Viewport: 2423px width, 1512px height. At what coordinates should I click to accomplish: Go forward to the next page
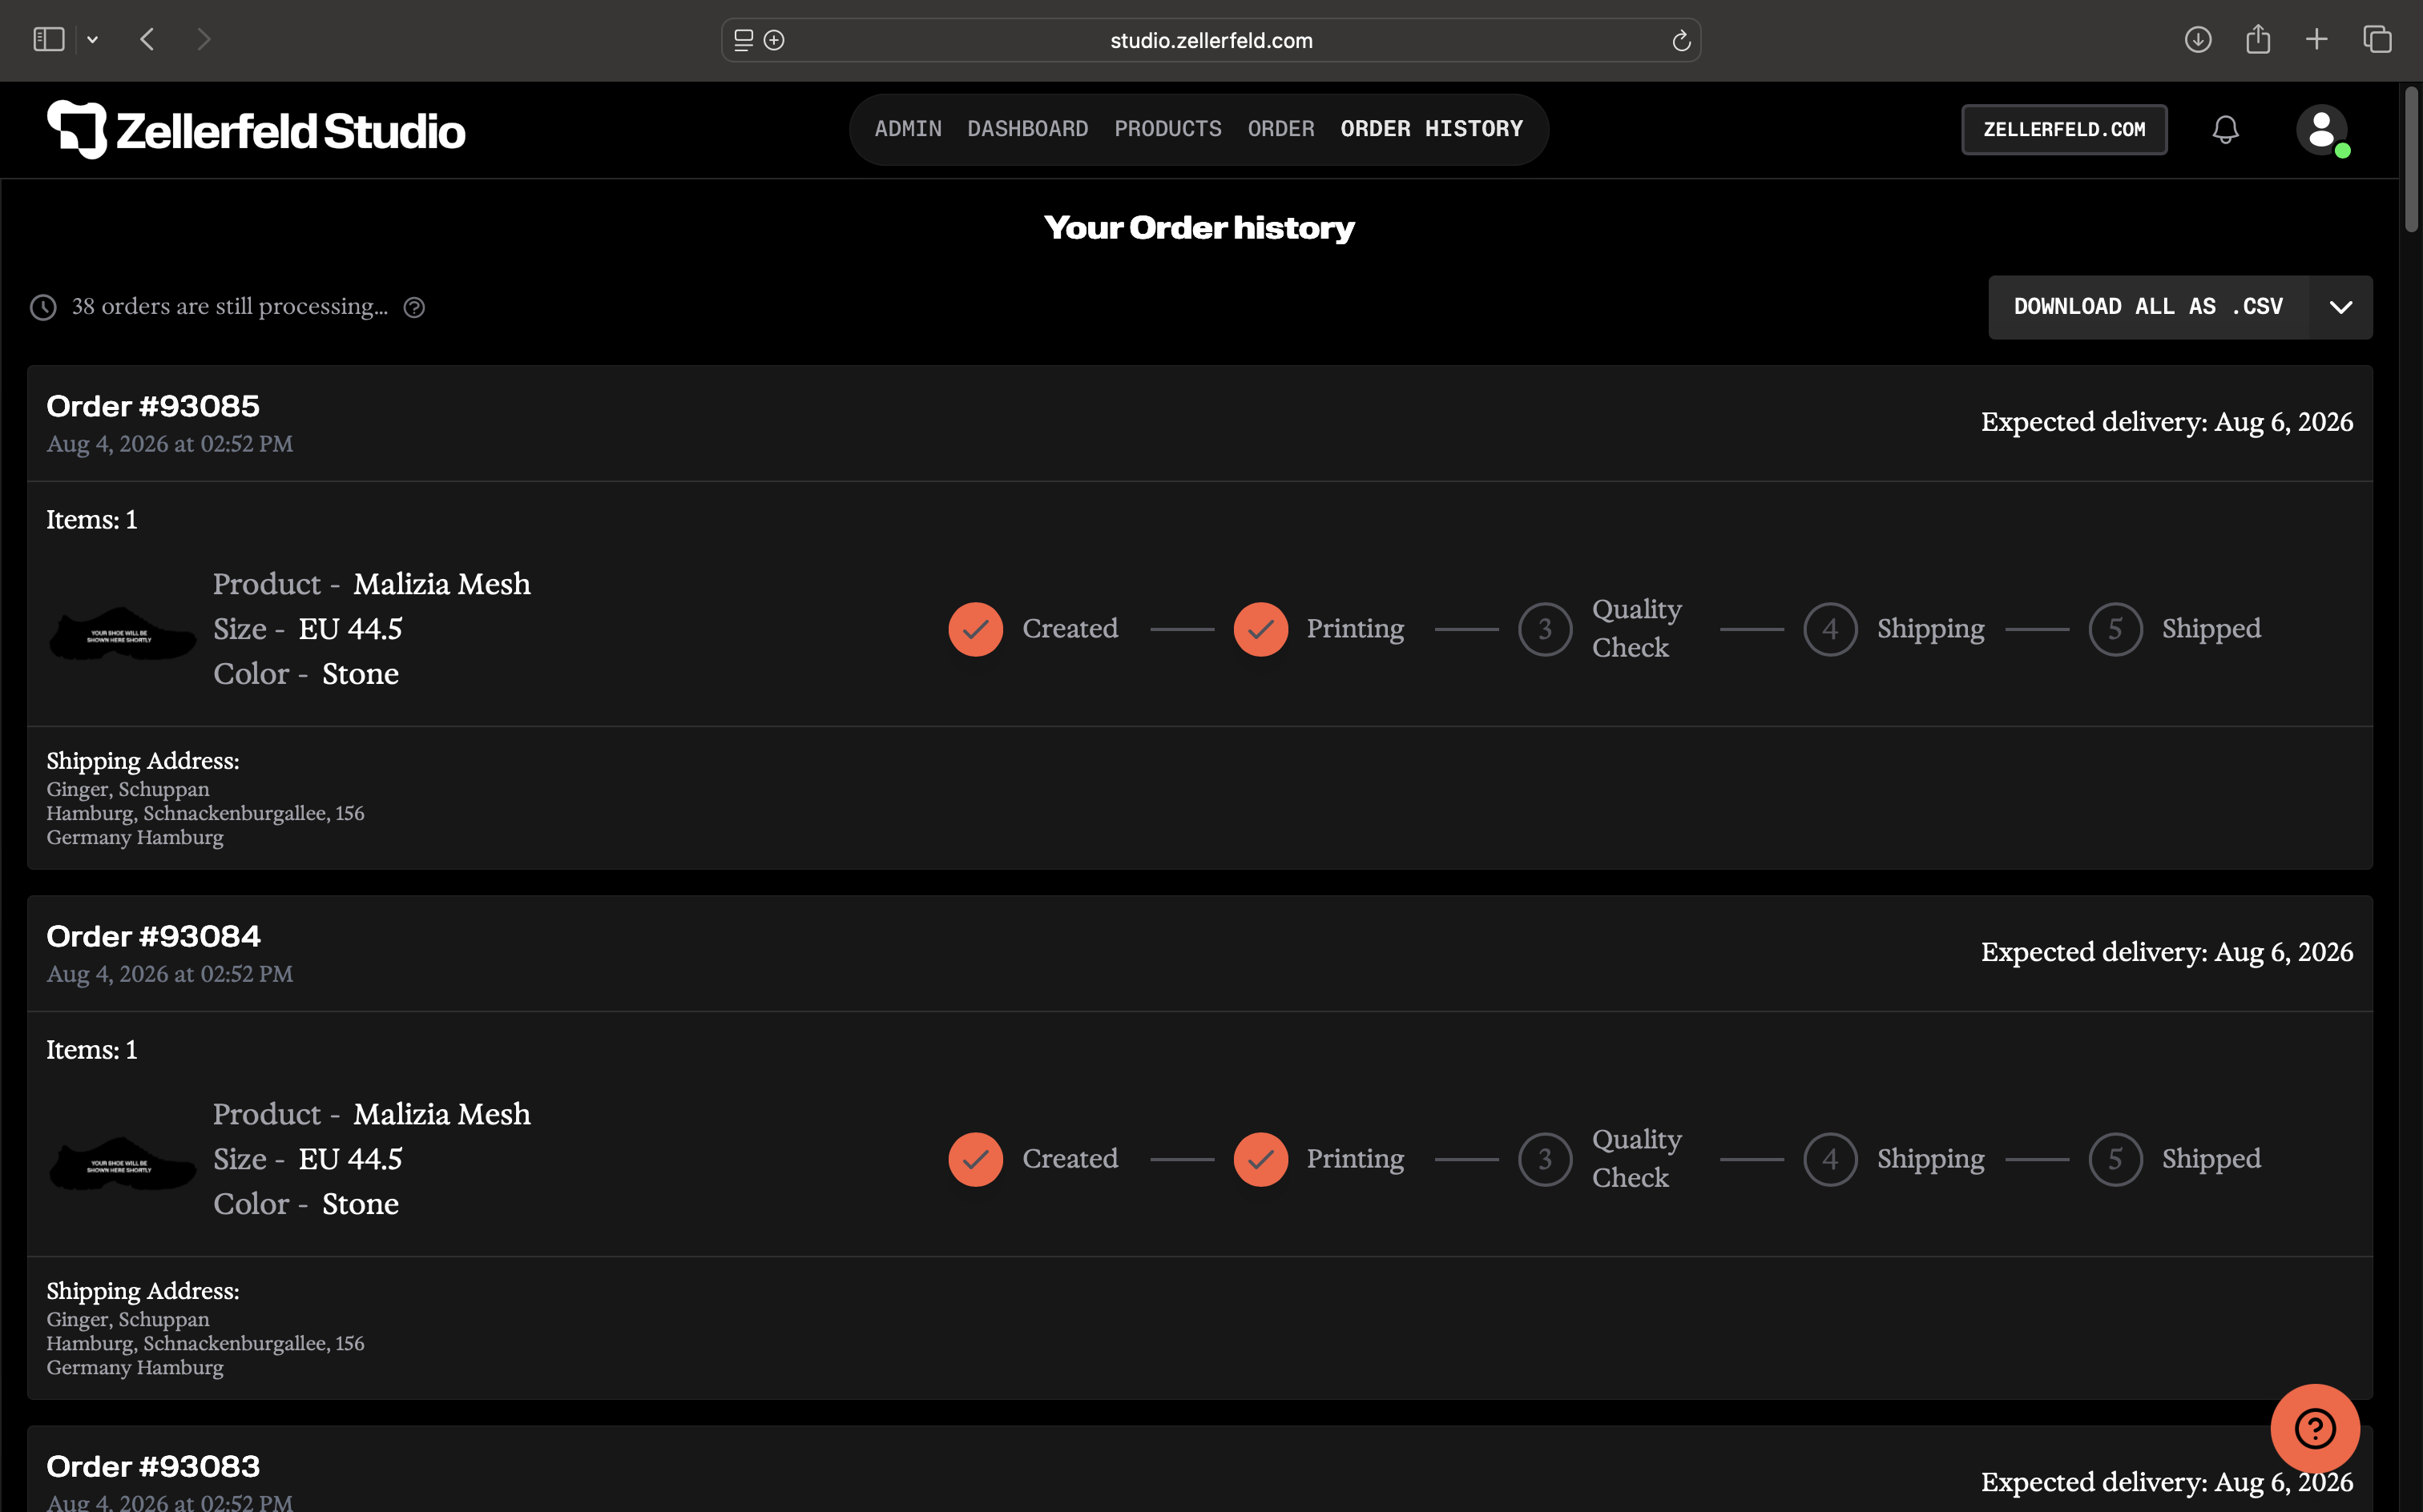point(204,40)
